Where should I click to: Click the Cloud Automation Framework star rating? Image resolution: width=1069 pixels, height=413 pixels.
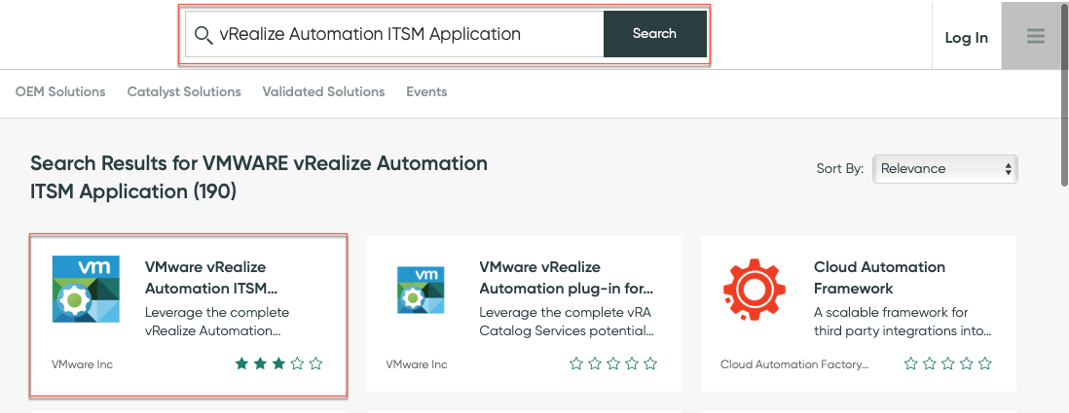947,364
